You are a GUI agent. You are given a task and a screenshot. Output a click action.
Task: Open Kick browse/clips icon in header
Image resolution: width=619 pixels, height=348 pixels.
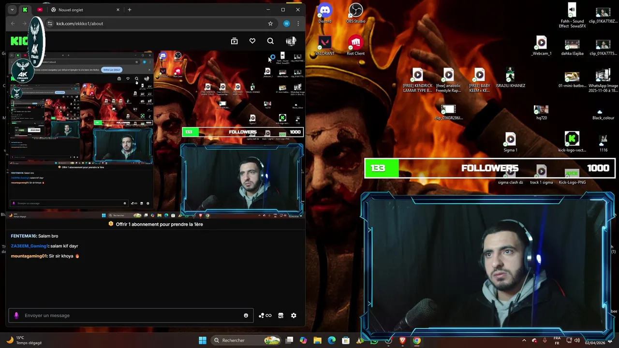pyautogui.click(x=235, y=41)
